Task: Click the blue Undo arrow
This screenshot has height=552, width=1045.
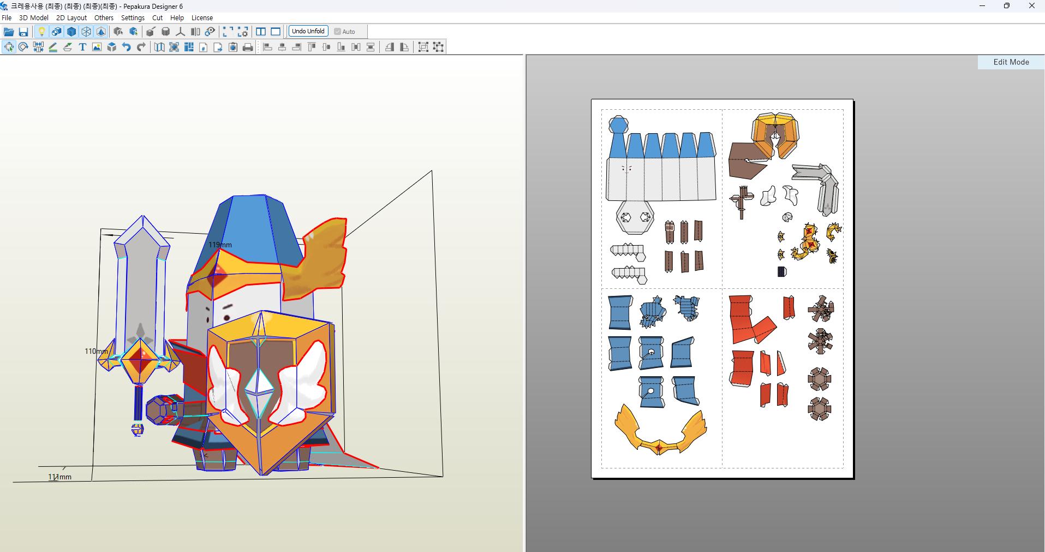Action: click(127, 48)
